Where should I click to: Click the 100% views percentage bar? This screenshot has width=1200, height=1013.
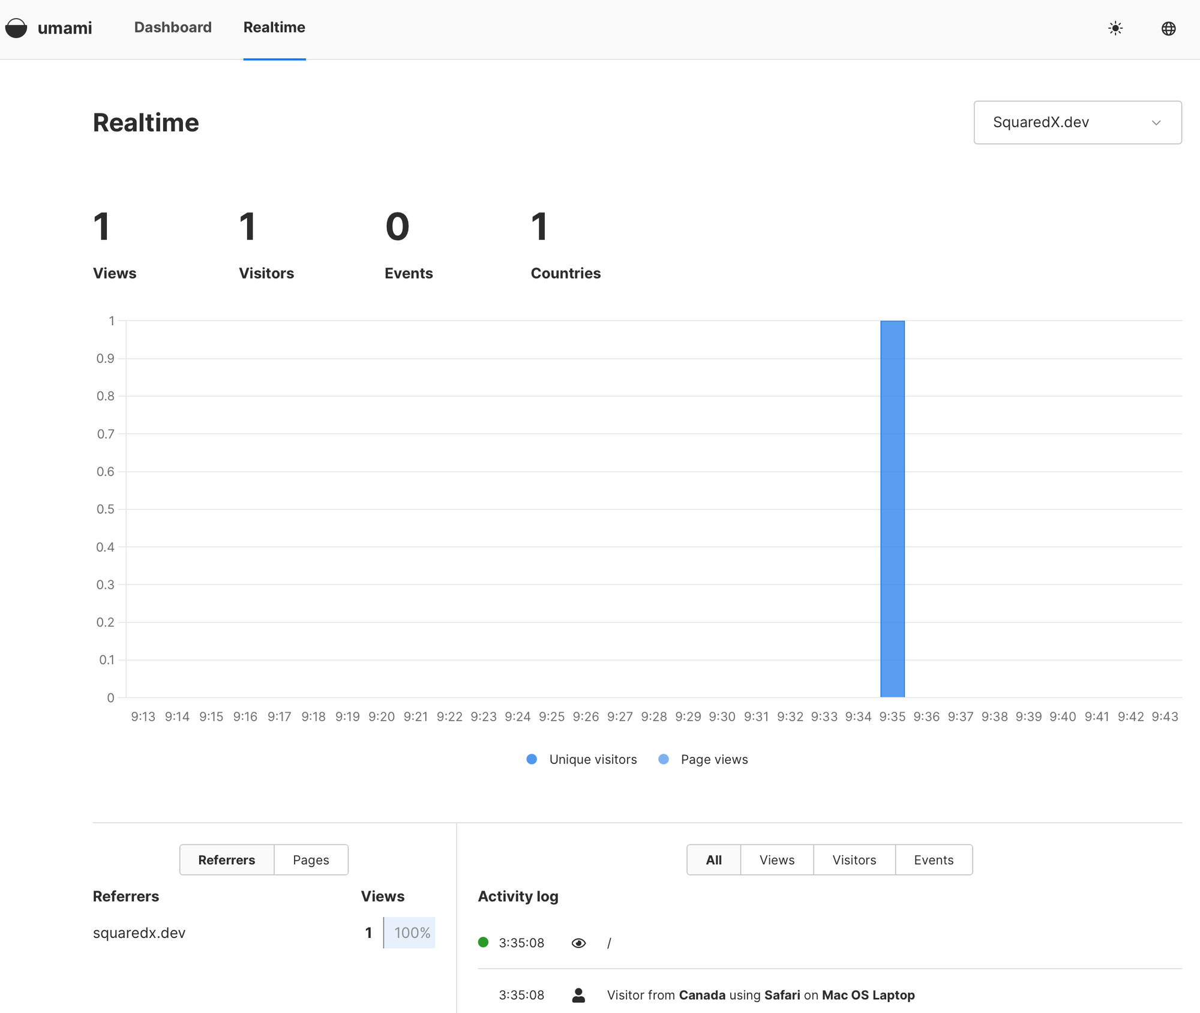click(410, 933)
